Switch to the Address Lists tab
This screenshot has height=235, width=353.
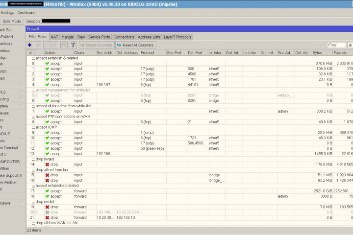pos(149,37)
